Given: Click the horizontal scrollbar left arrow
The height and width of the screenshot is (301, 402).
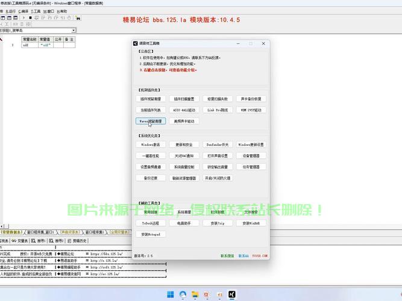Looking at the screenshot, I should [2, 226].
